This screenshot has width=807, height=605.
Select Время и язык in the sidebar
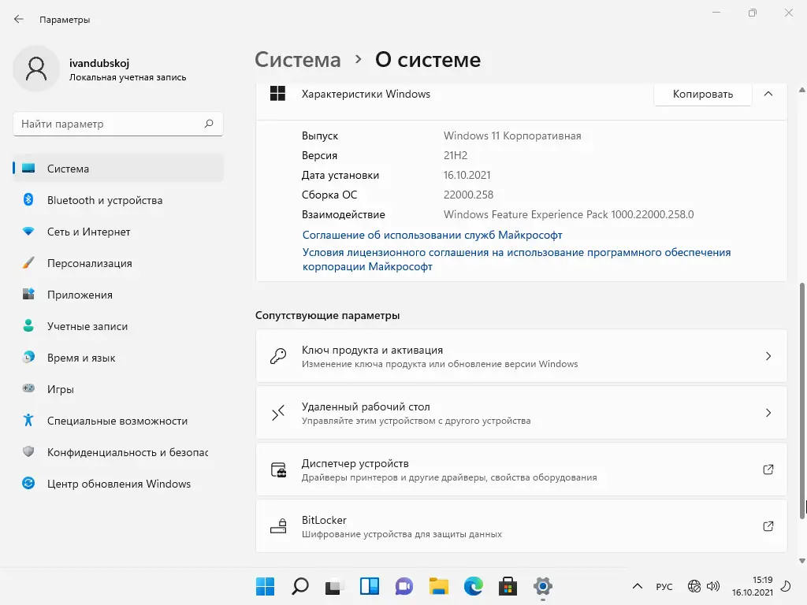pyautogui.click(x=81, y=358)
